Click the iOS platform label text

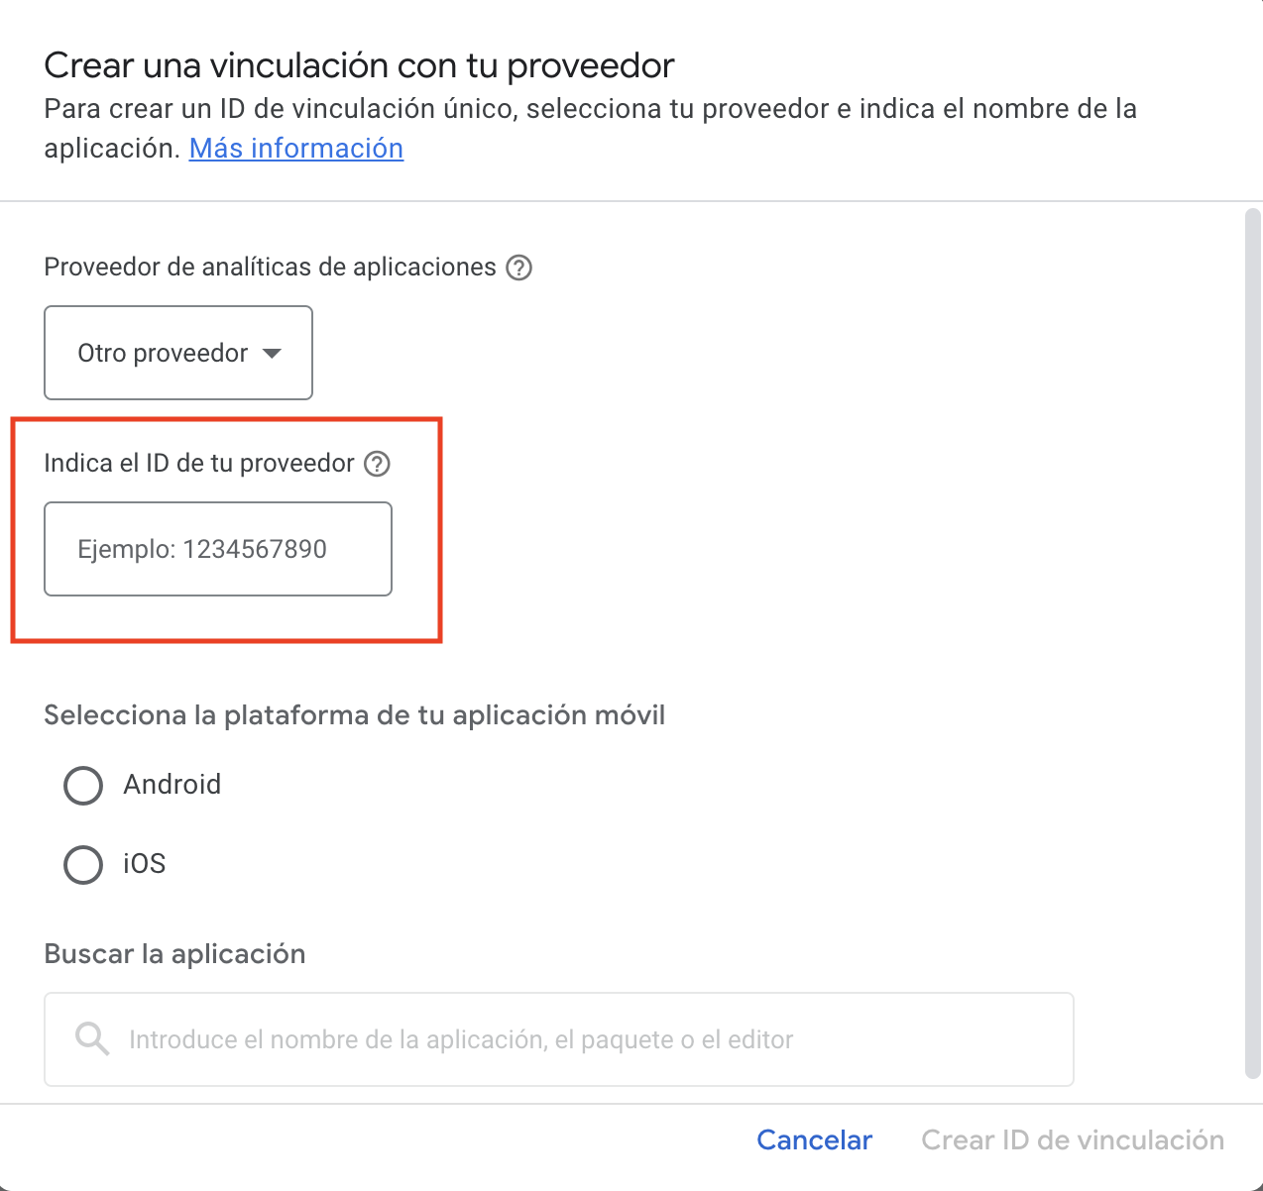(x=145, y=864)
